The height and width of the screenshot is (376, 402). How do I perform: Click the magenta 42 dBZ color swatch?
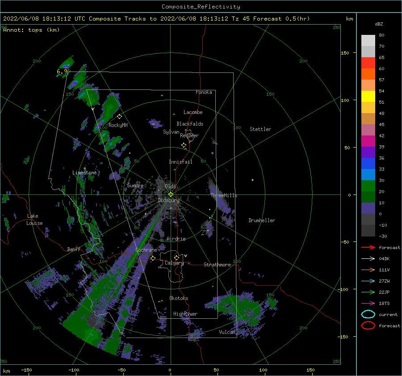pos(368,141)
